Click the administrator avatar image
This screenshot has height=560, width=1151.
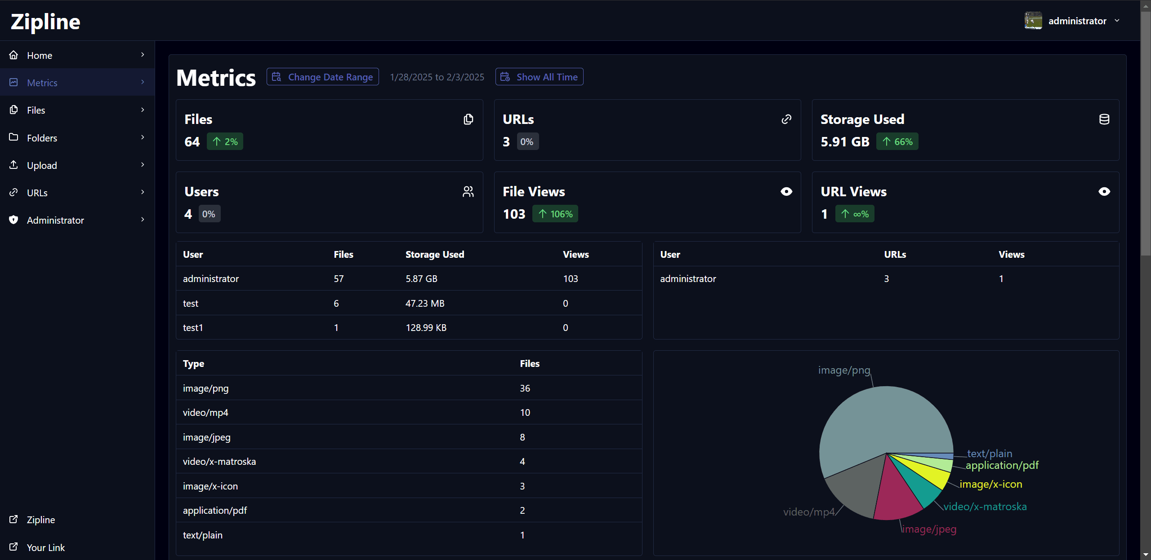coord(1033,20)
